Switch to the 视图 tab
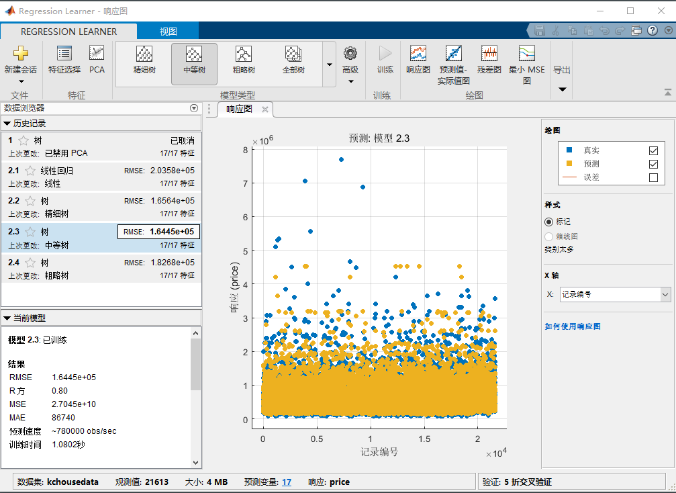Image resolution: width=676 pixels, height=493 pixels. [x=168, y=32]
